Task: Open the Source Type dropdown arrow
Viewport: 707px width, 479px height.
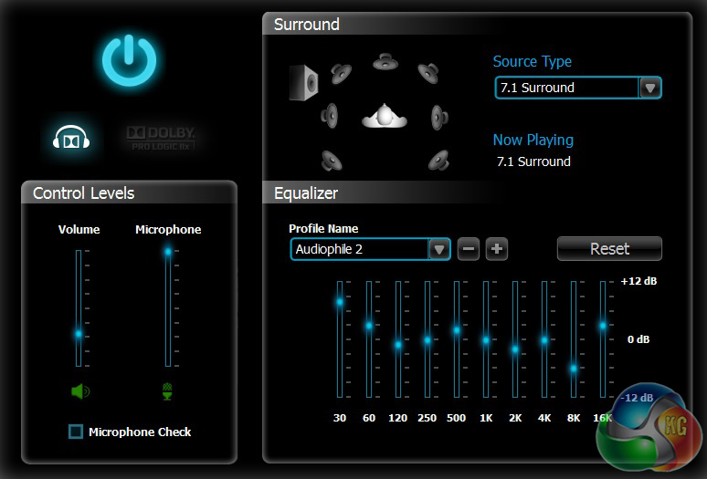Action: pyautogui.click(x=649, y=88)
